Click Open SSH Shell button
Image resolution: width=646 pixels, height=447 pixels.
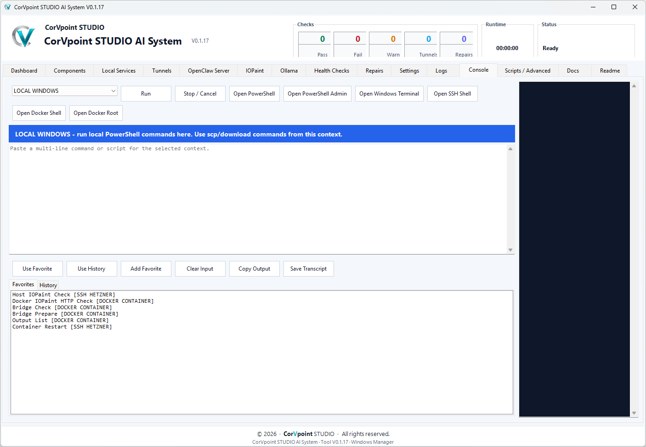tap(453, 94)
